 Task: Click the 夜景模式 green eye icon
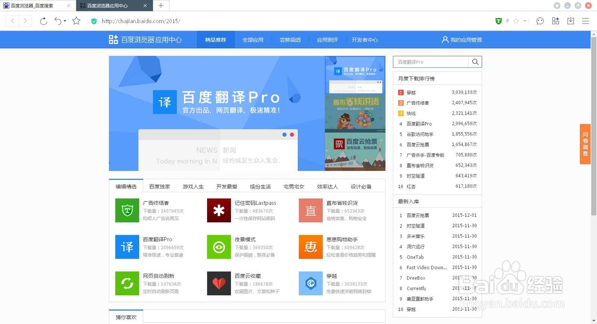[x=219, y=247]
